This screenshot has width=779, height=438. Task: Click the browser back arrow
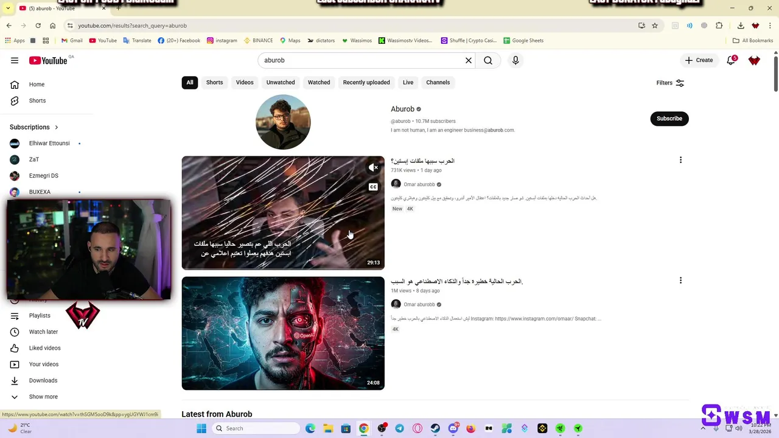pos(9,26)
